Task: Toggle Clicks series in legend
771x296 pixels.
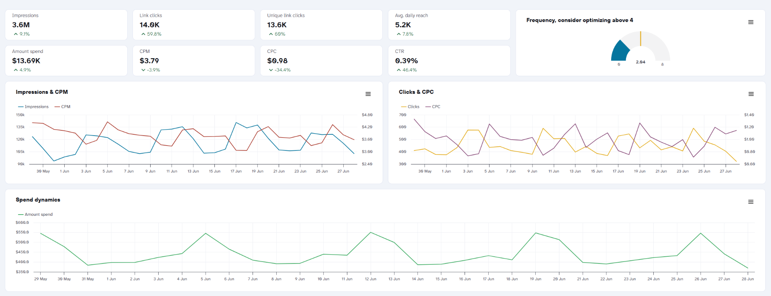Action: (x=410, y=107)
